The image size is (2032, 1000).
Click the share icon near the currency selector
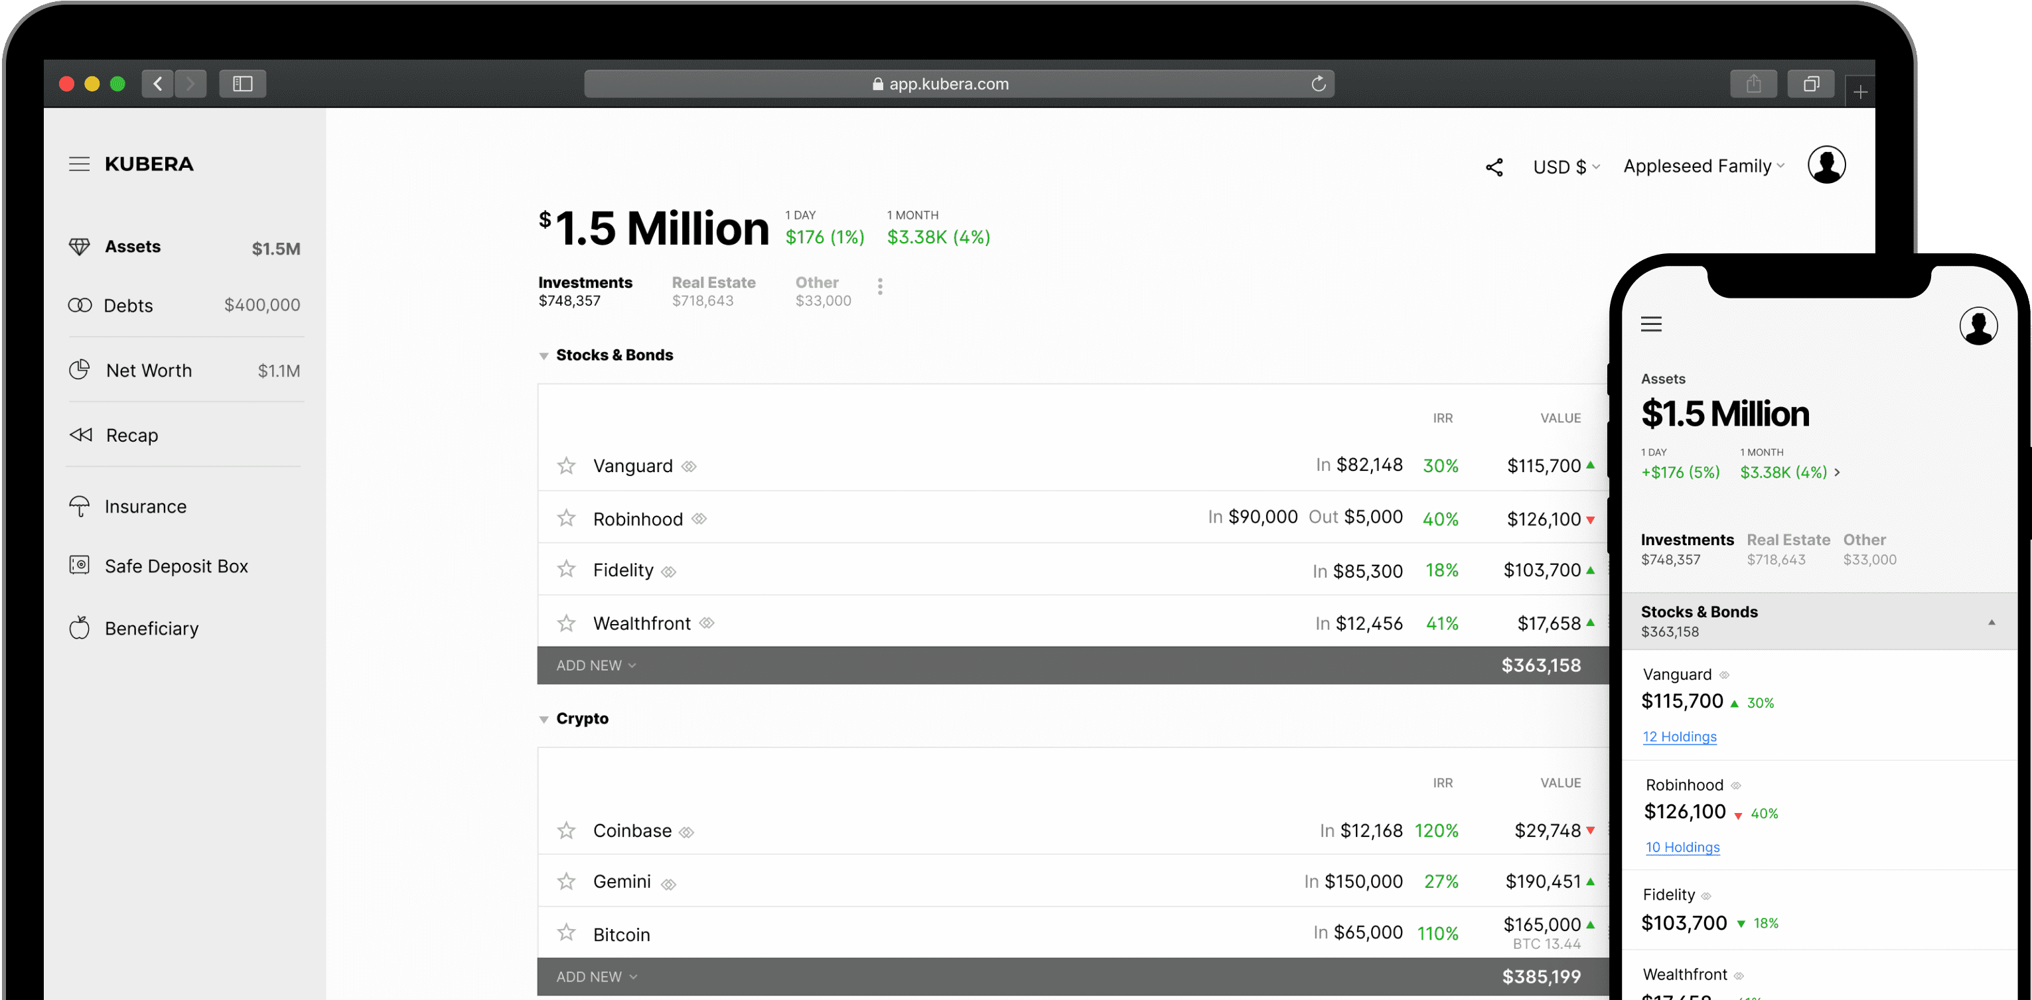coord(1494,167)
